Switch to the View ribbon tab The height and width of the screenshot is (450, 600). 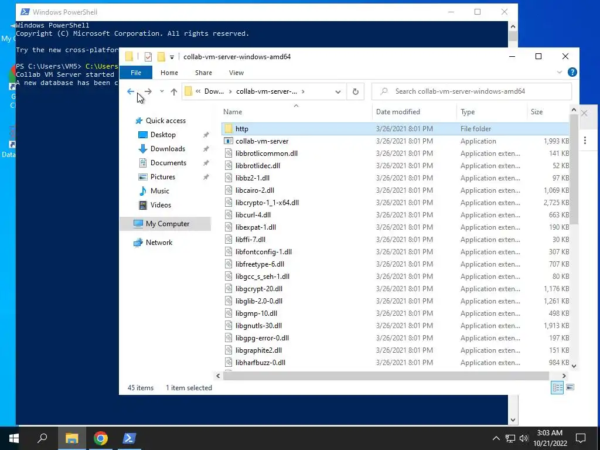click(236, 73)
